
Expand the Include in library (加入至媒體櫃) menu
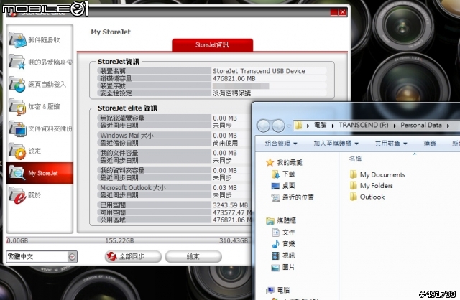click(x=336, y=144)
